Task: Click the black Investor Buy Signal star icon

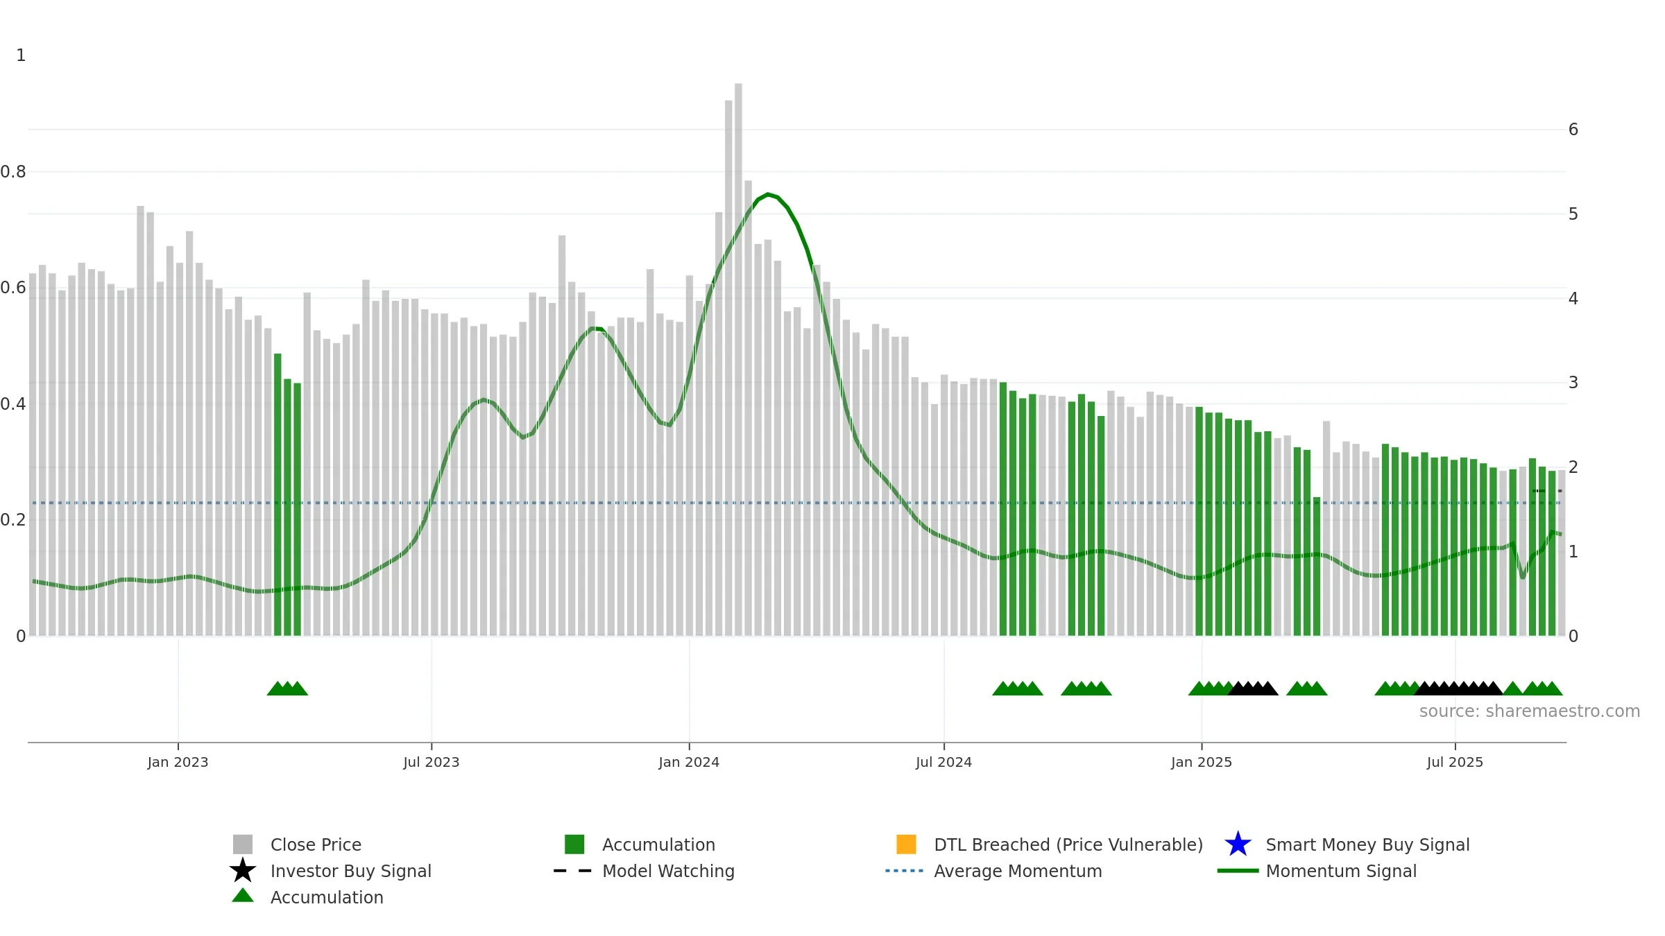Action: [243, 871]
